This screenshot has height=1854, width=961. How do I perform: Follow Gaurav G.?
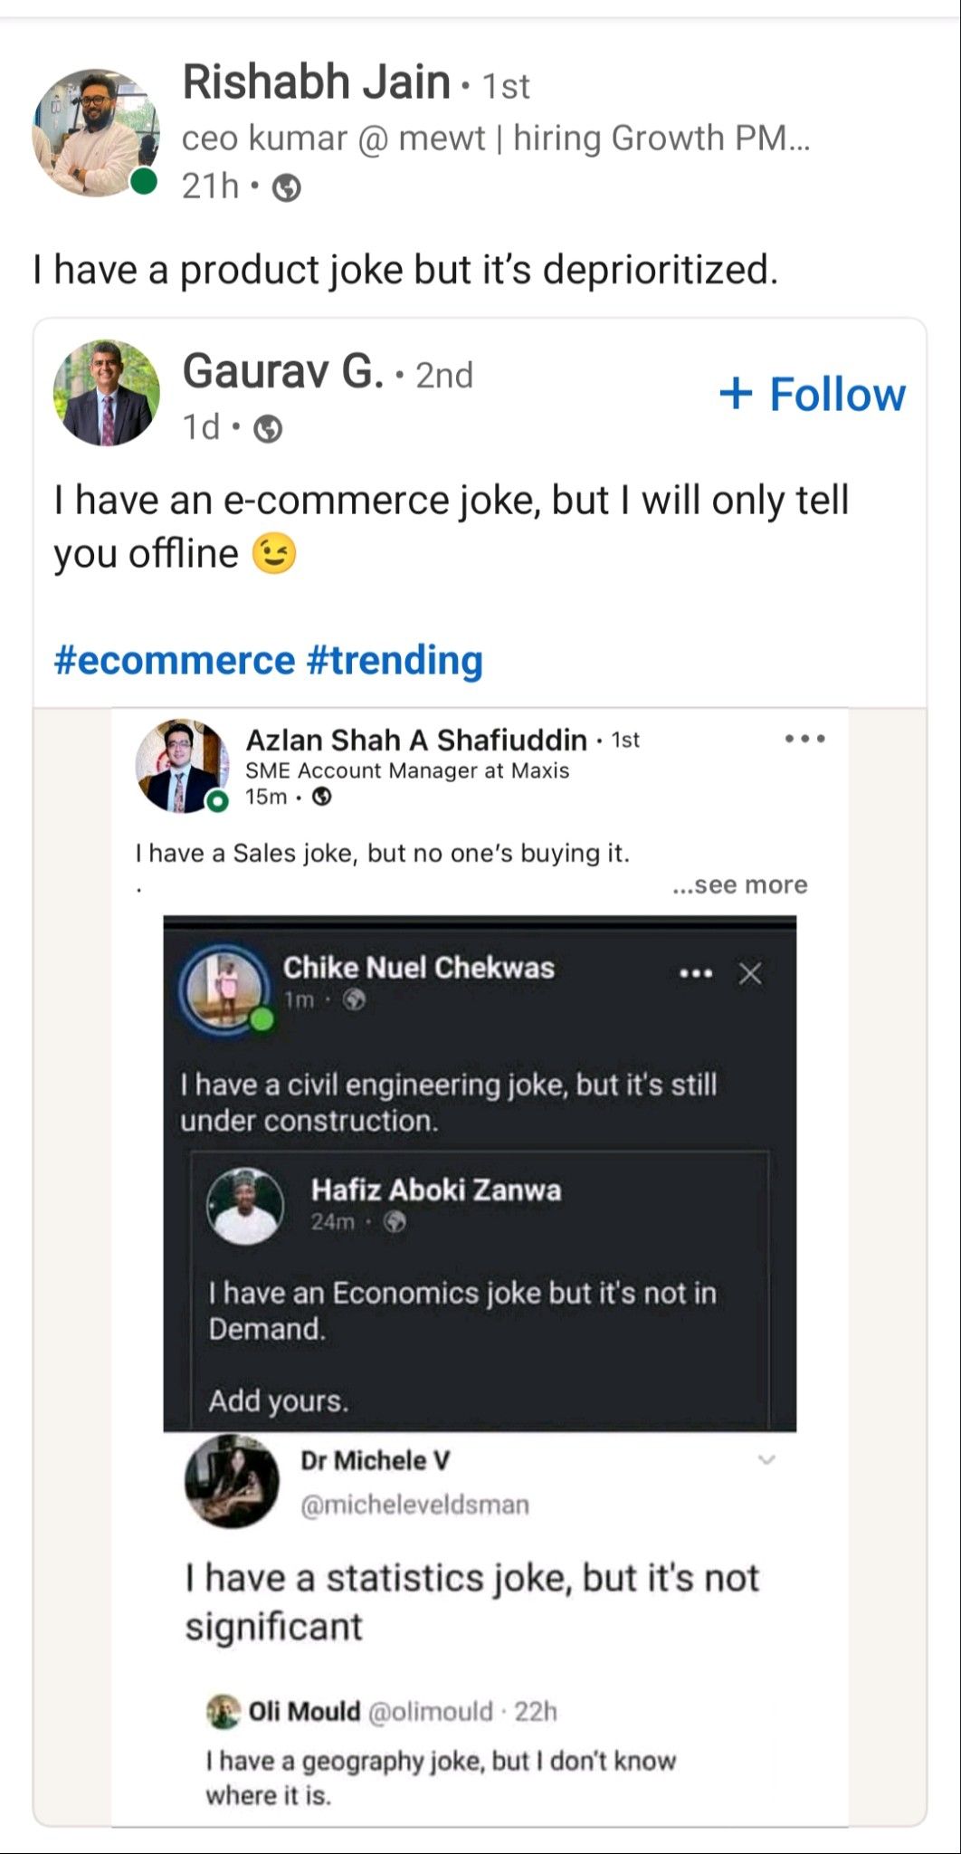tap(813, 395)
